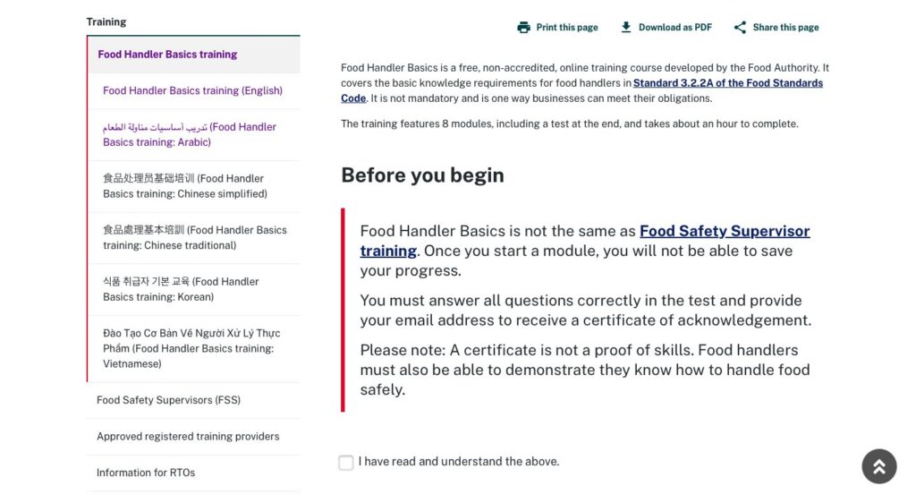
Task: Click the 'Print this page' text
Action: 566,28
